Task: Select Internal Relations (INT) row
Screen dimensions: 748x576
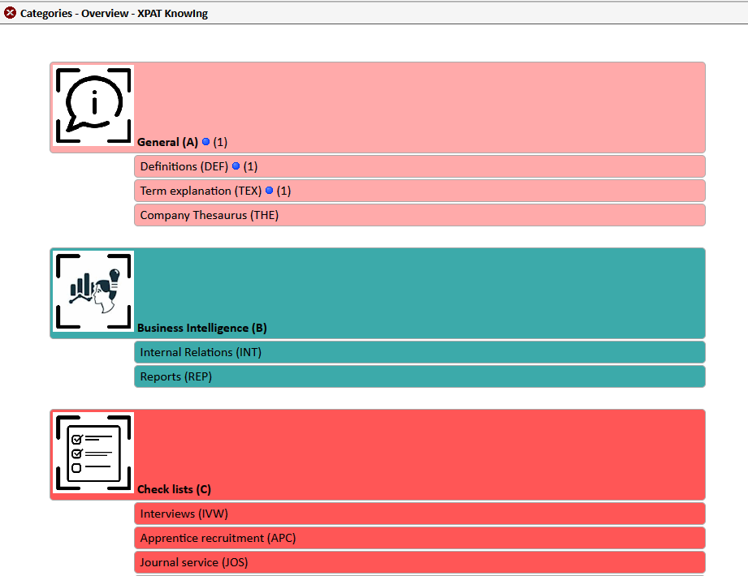Action: (x=419, y=352)
